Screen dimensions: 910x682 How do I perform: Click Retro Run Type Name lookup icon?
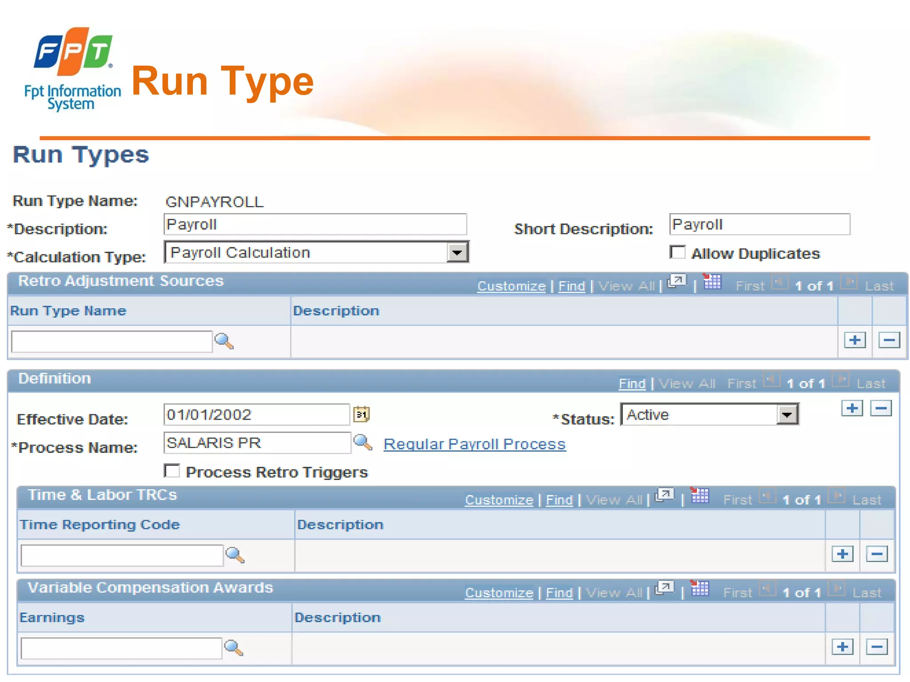pyautogui.click(x=224, y=341)
